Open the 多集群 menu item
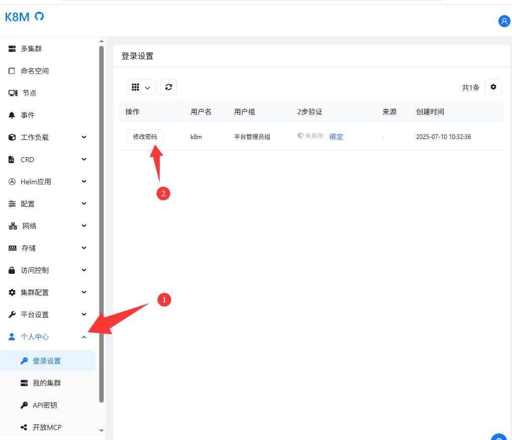The image size is (512, 440). (48, 49)
